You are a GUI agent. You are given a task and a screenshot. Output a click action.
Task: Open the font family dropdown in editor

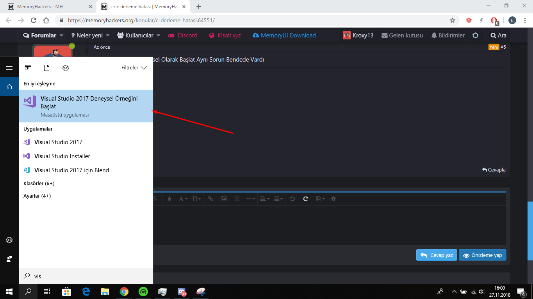point(183,199)
